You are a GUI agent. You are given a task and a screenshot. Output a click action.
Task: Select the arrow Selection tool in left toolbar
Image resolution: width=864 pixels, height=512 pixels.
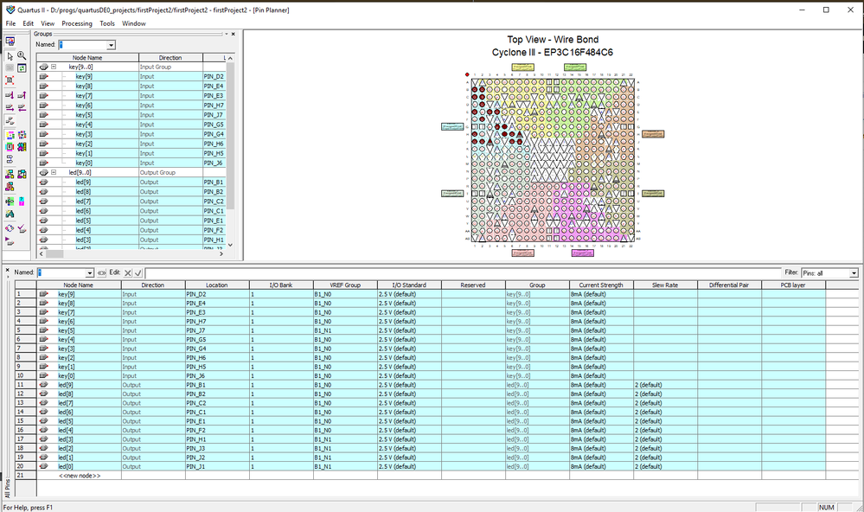pos(10,56)
